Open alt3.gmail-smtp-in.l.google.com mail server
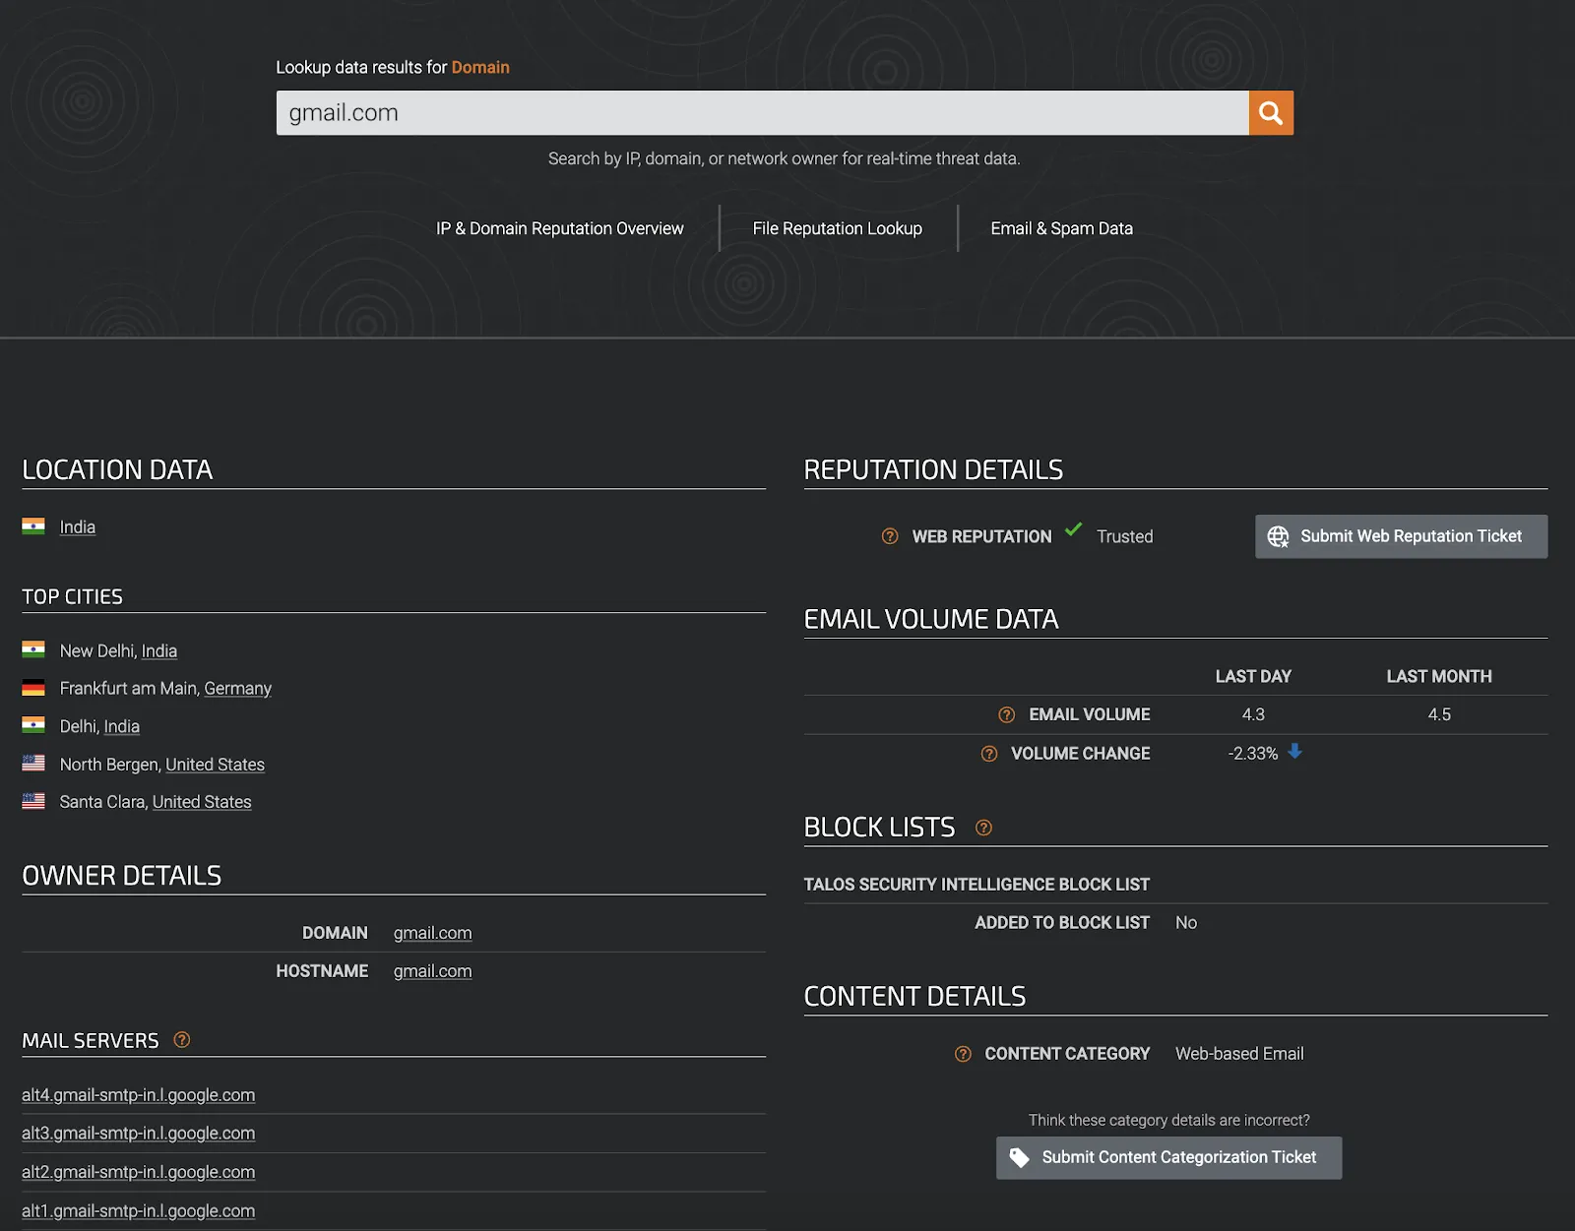This screenshot has width=1575, height=1231. pos(139,1134)
